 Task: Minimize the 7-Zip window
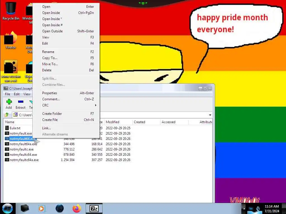[200, 88]
